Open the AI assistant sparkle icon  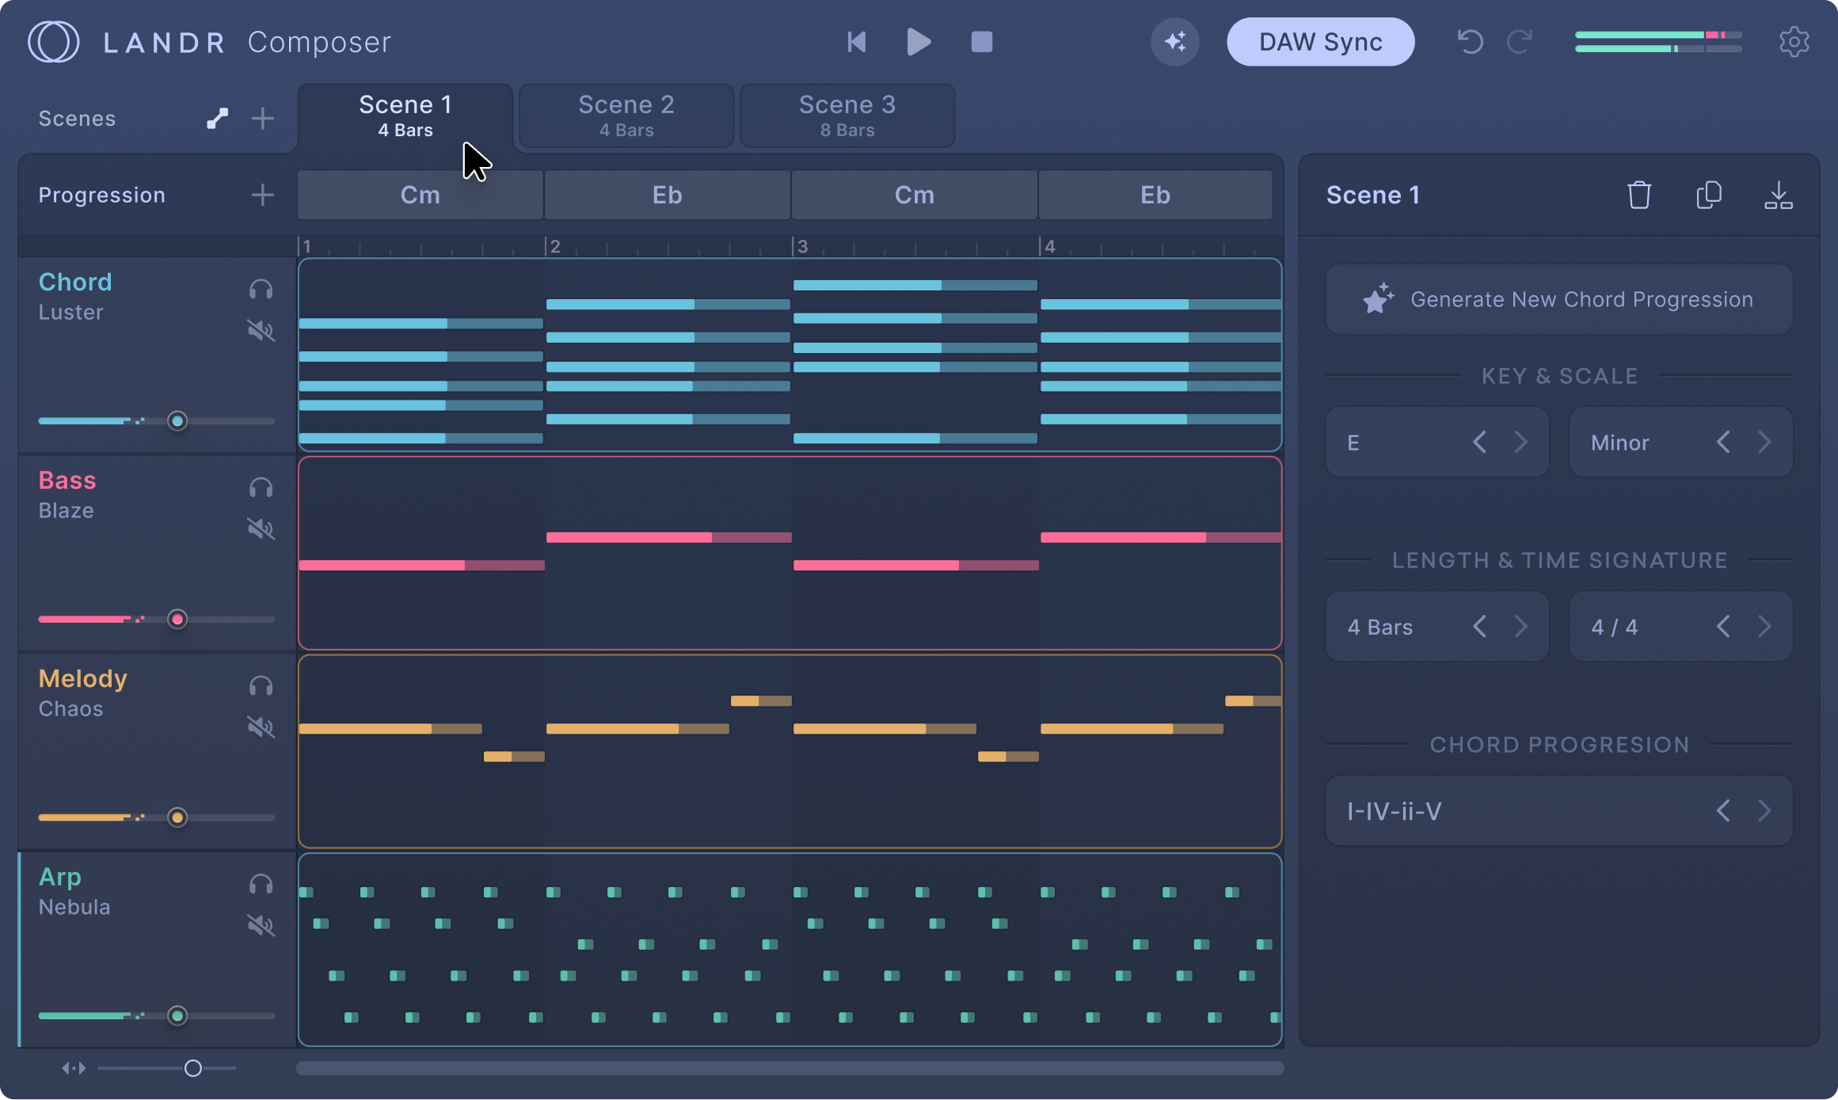(x=1175, y=42)
